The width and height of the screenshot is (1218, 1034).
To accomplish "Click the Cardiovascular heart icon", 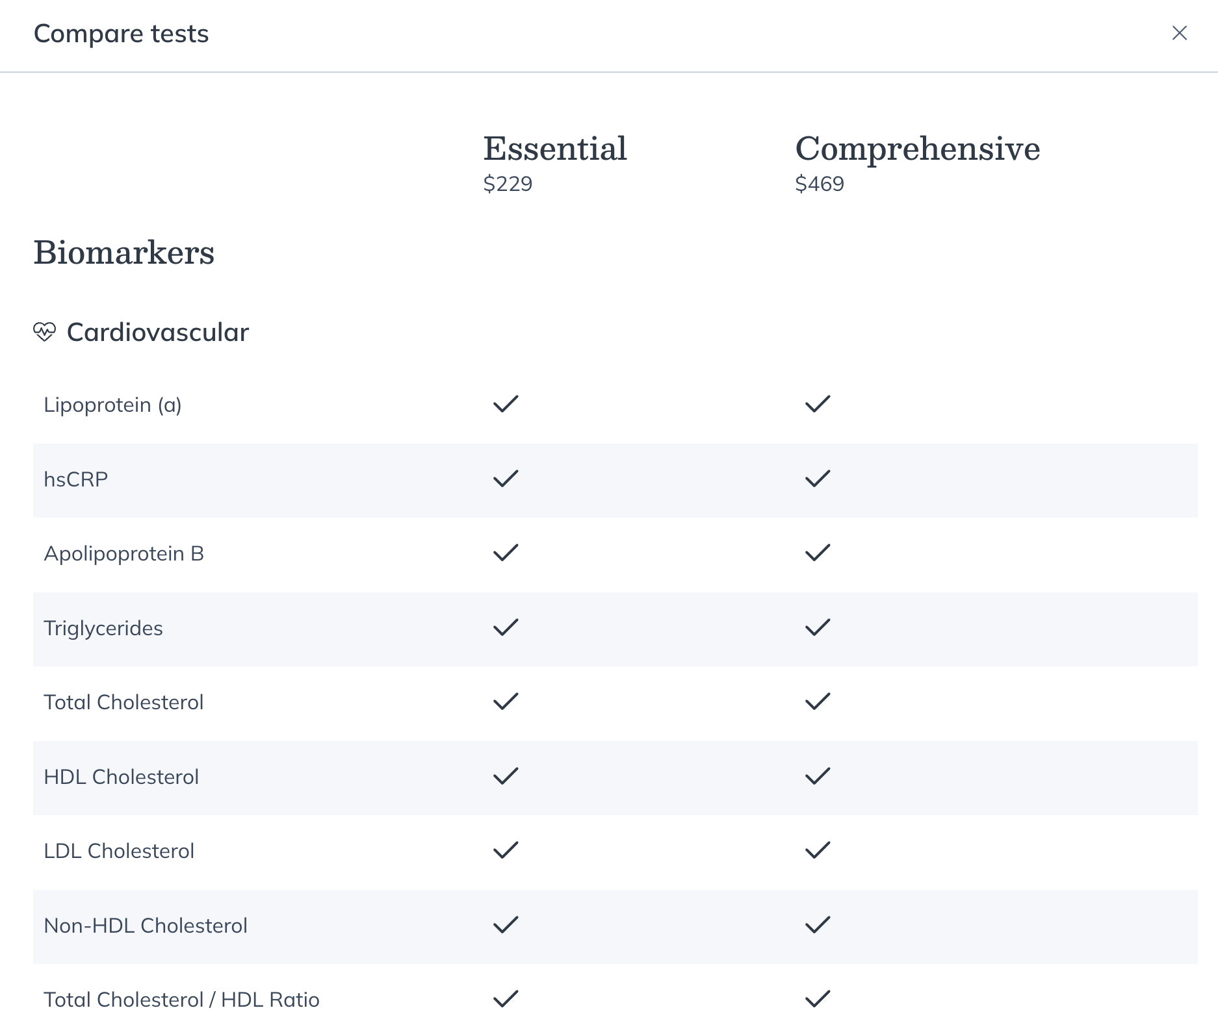I will 45,332.
